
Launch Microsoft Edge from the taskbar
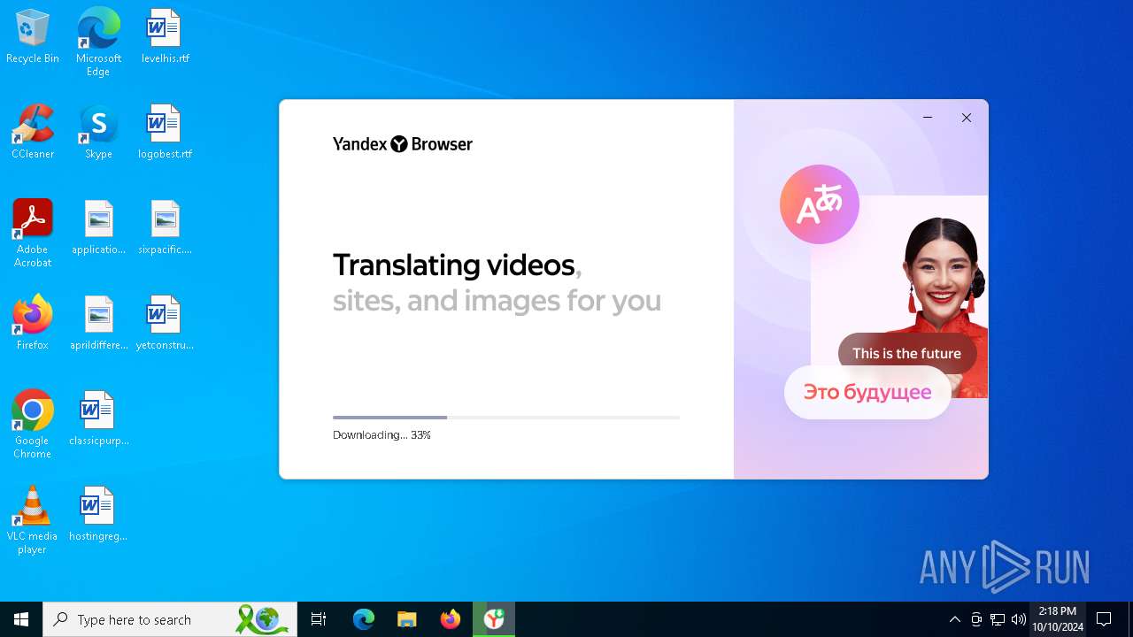click(364, 619)
